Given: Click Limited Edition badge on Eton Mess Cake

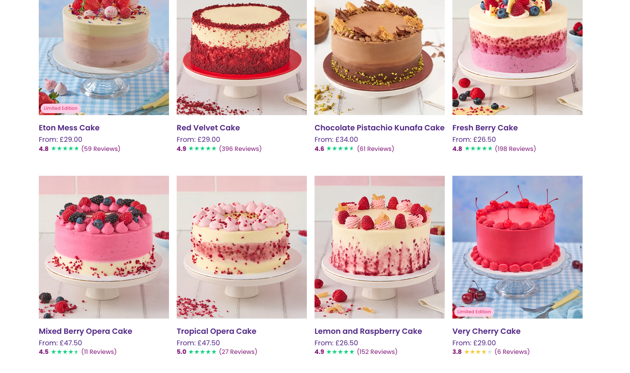Looking at the screenshot, I should point(60,108).
